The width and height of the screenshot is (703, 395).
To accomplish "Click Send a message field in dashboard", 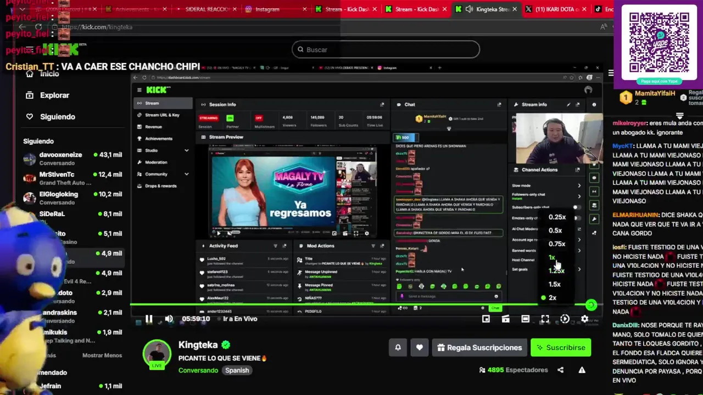I will (448, 296).
